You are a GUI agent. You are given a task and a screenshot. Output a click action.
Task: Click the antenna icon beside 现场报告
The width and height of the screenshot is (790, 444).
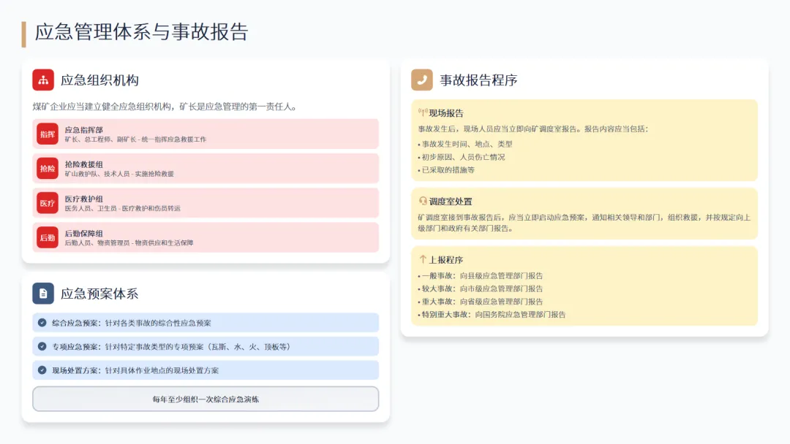click(x=423, y=112)
